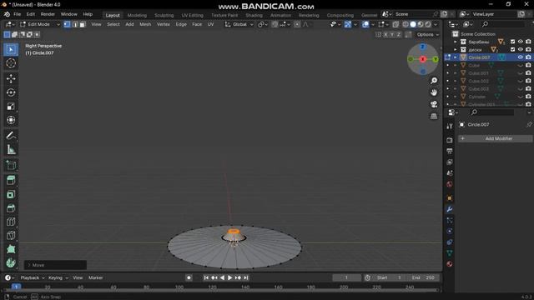The height and width of the screenshot is (300, 534).
Task: Click the auto keying record button
Action: [x=189, y=277]
